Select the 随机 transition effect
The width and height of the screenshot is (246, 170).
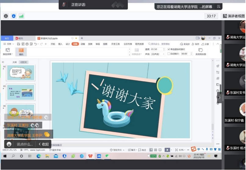tap(21, 51)
